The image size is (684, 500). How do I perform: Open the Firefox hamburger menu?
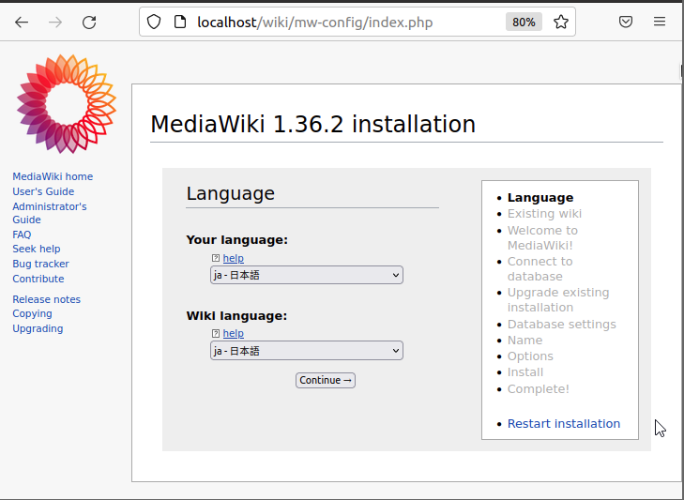pos(660,22)
